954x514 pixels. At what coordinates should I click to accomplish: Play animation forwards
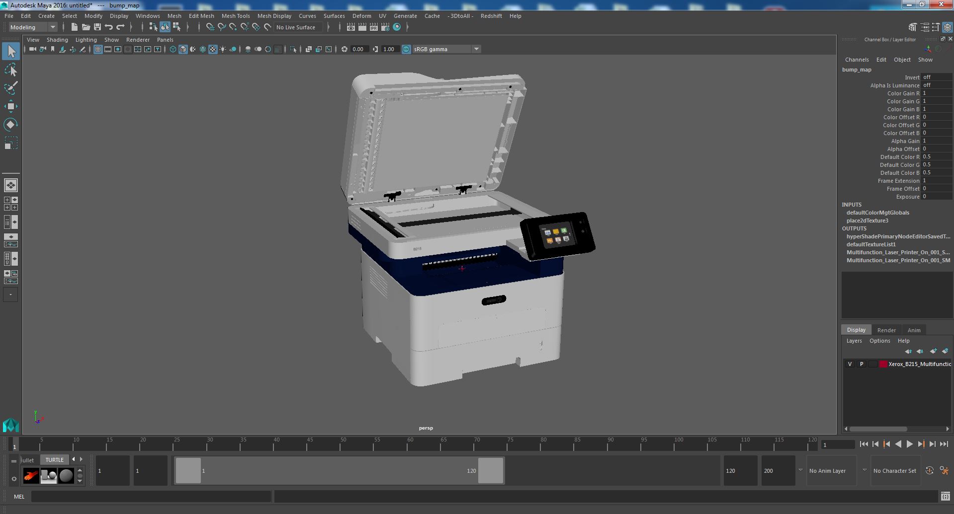pos(909,444)
